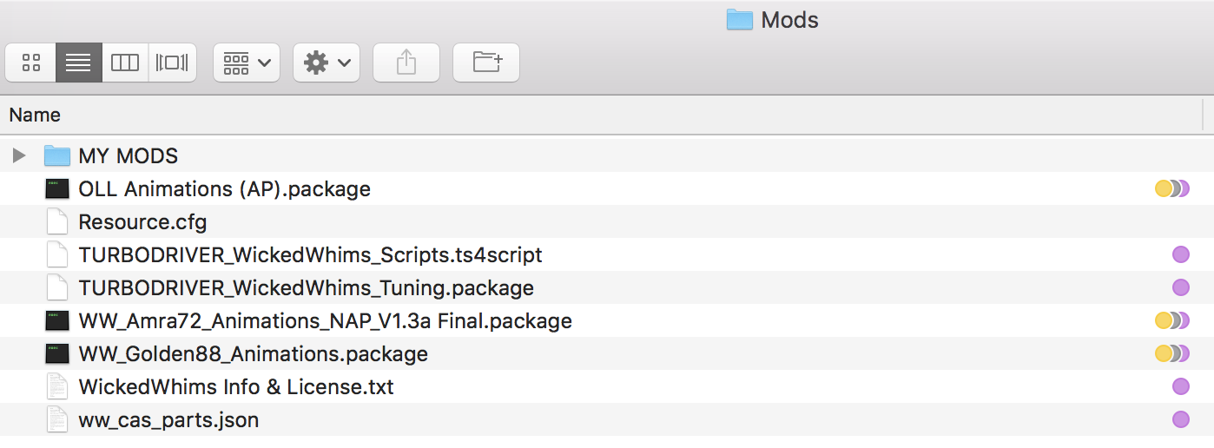Switch to list view

coord(78,63)
